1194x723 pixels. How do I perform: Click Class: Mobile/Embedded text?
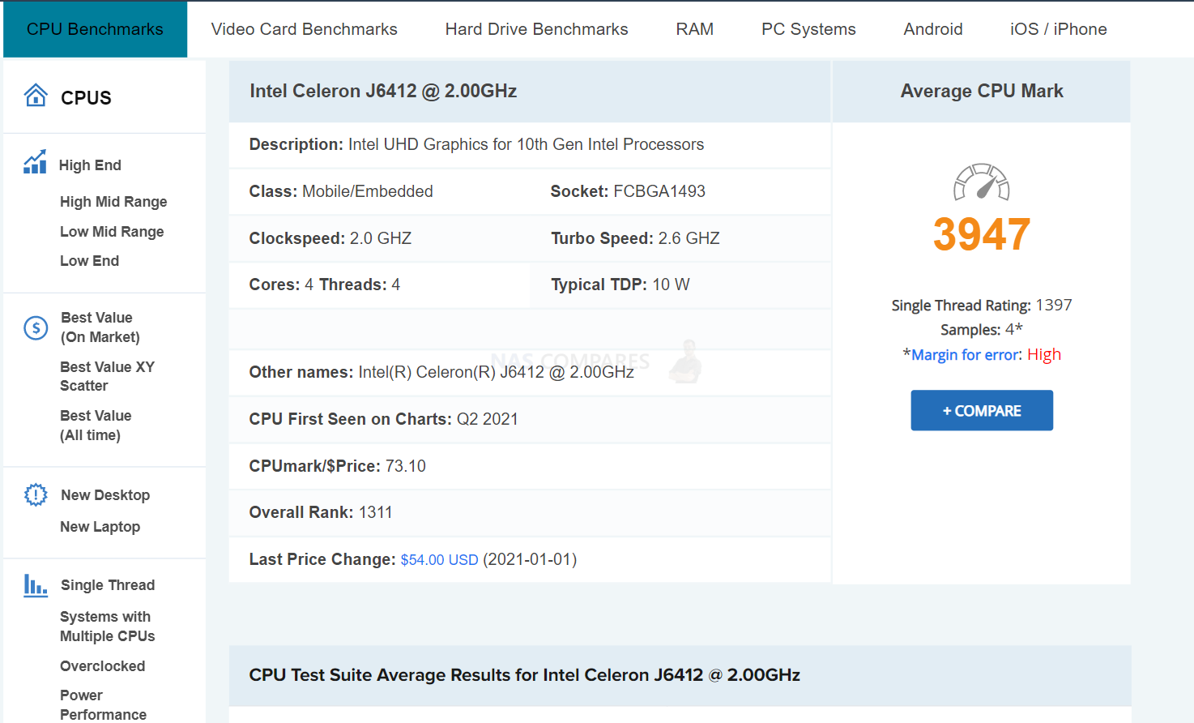click(341, 191)
